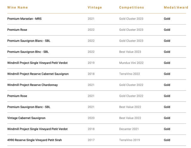Image resolution: width=191 pixels, height=148 pixels.
Task: Click the Best Value 2023 competition
Action: click(130, 52)
